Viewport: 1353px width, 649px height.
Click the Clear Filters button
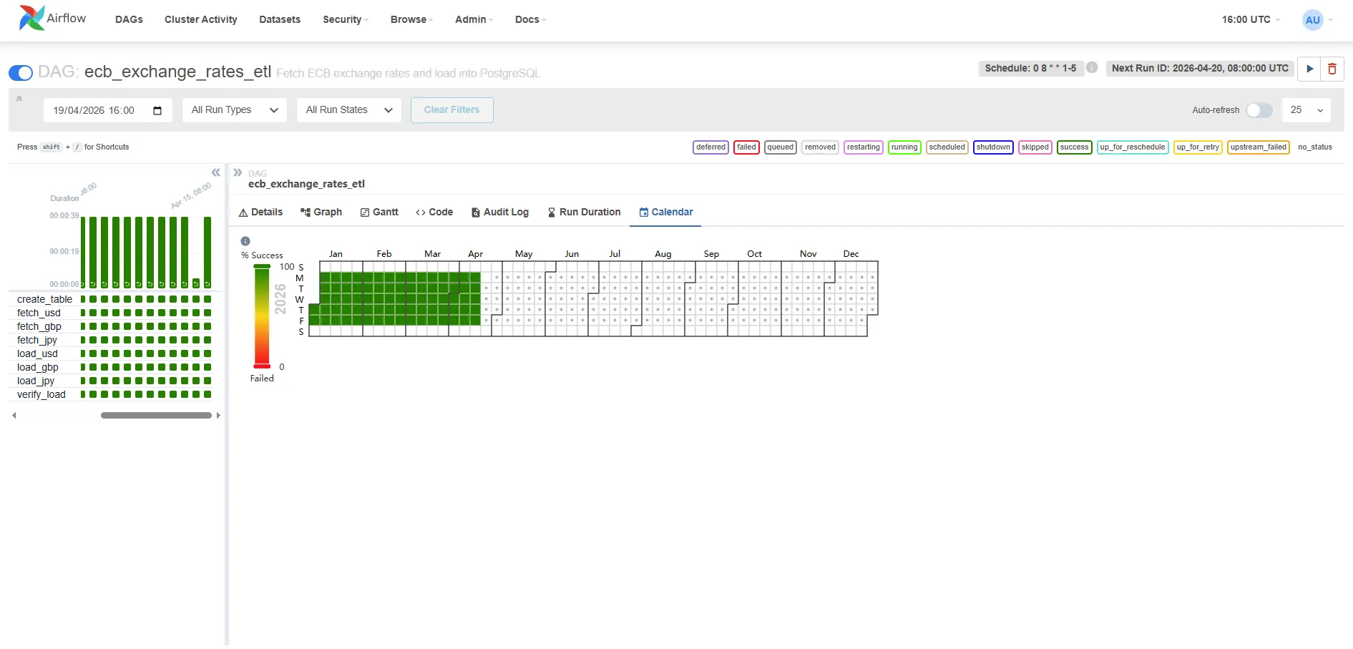451,109
